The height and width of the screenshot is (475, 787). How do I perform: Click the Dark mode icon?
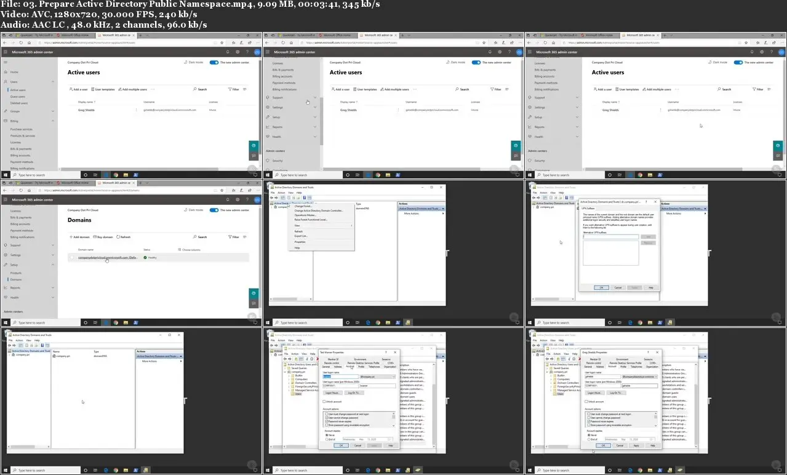click(x=186, y=62)
